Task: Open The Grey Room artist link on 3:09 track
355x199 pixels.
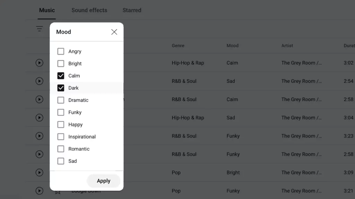Action: (301, 172)
